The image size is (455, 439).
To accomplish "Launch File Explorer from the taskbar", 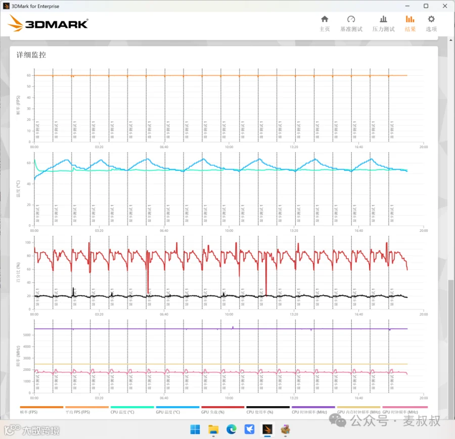I will [x=213, y=429].
